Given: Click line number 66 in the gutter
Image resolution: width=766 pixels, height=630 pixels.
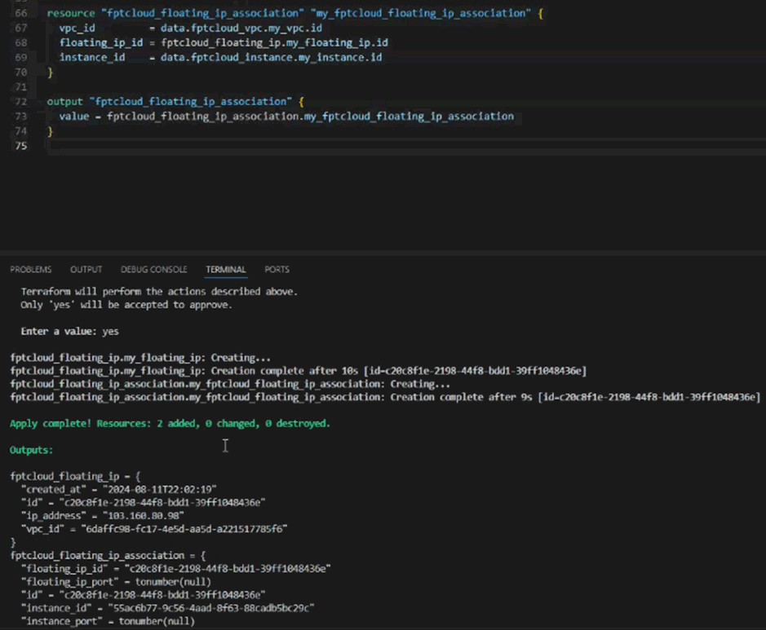Looking at the screenshot, I should (x=21, y=13).
